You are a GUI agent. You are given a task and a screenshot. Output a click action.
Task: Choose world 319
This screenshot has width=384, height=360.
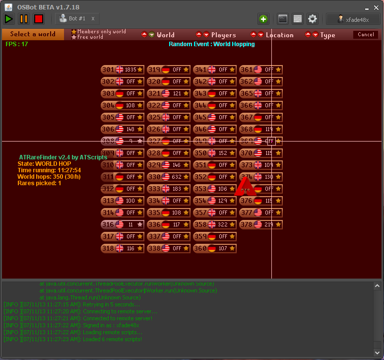169,70
